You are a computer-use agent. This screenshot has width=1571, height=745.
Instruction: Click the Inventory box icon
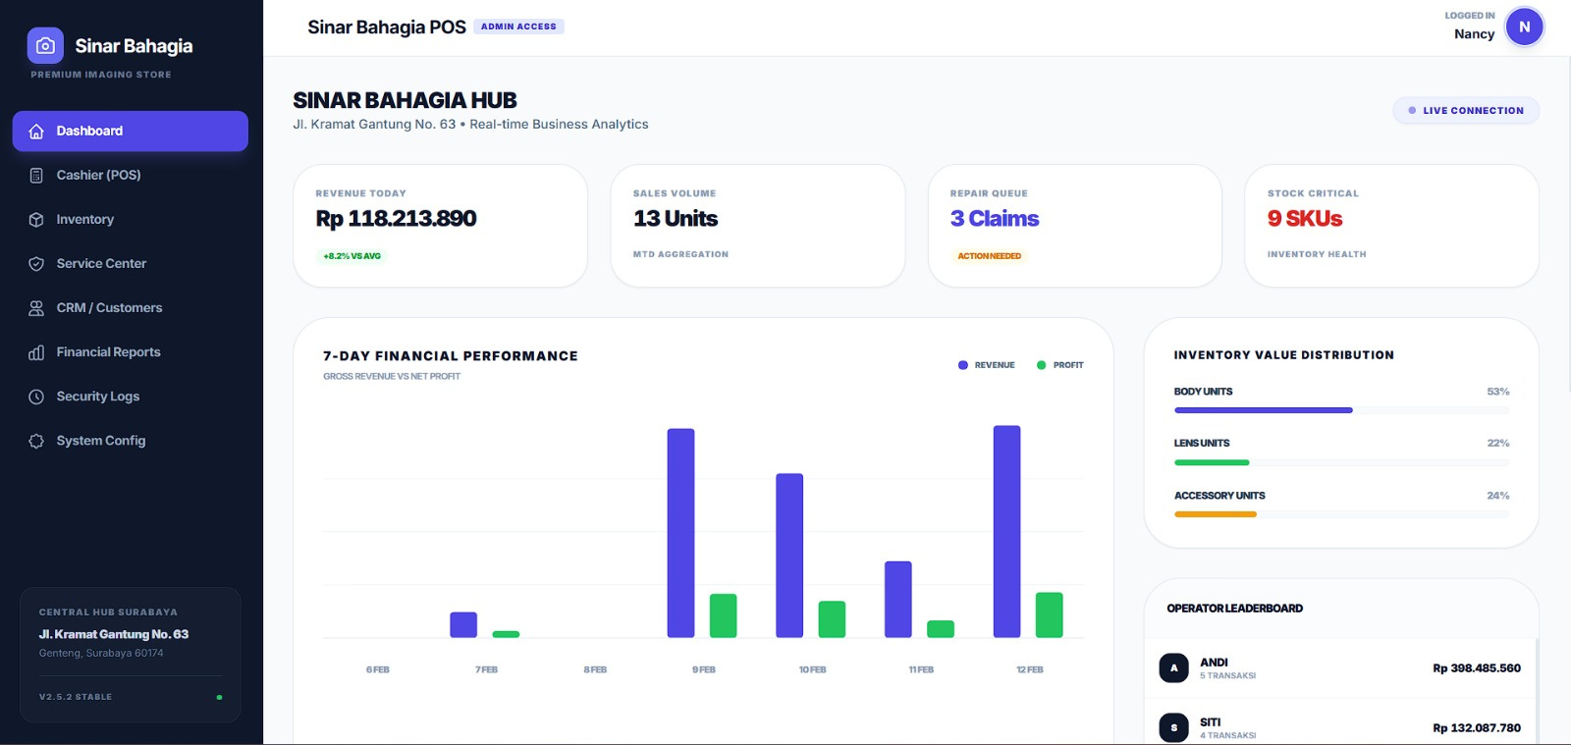coord(36,220)
